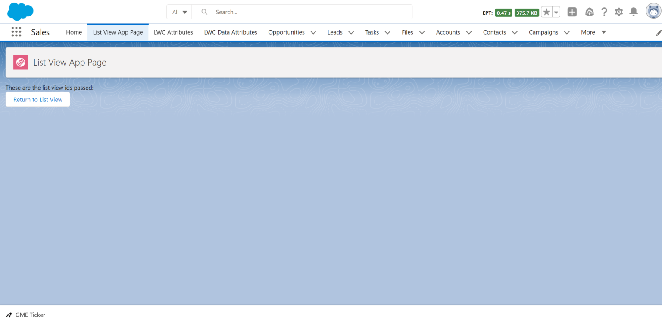The width and height of the screenshot is (662, 324).
Task: Click the global actions plus icon
Action: pos(572,12)
